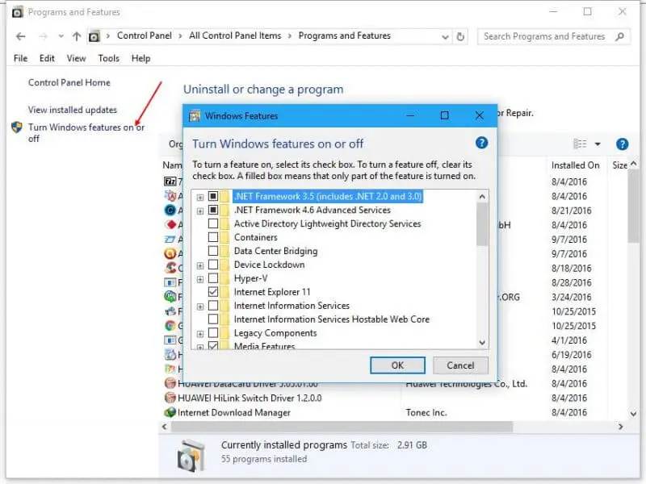Enable the Hyper-V checkbox
The height and width of the screenshot is (484, 646).
point(213,278)
